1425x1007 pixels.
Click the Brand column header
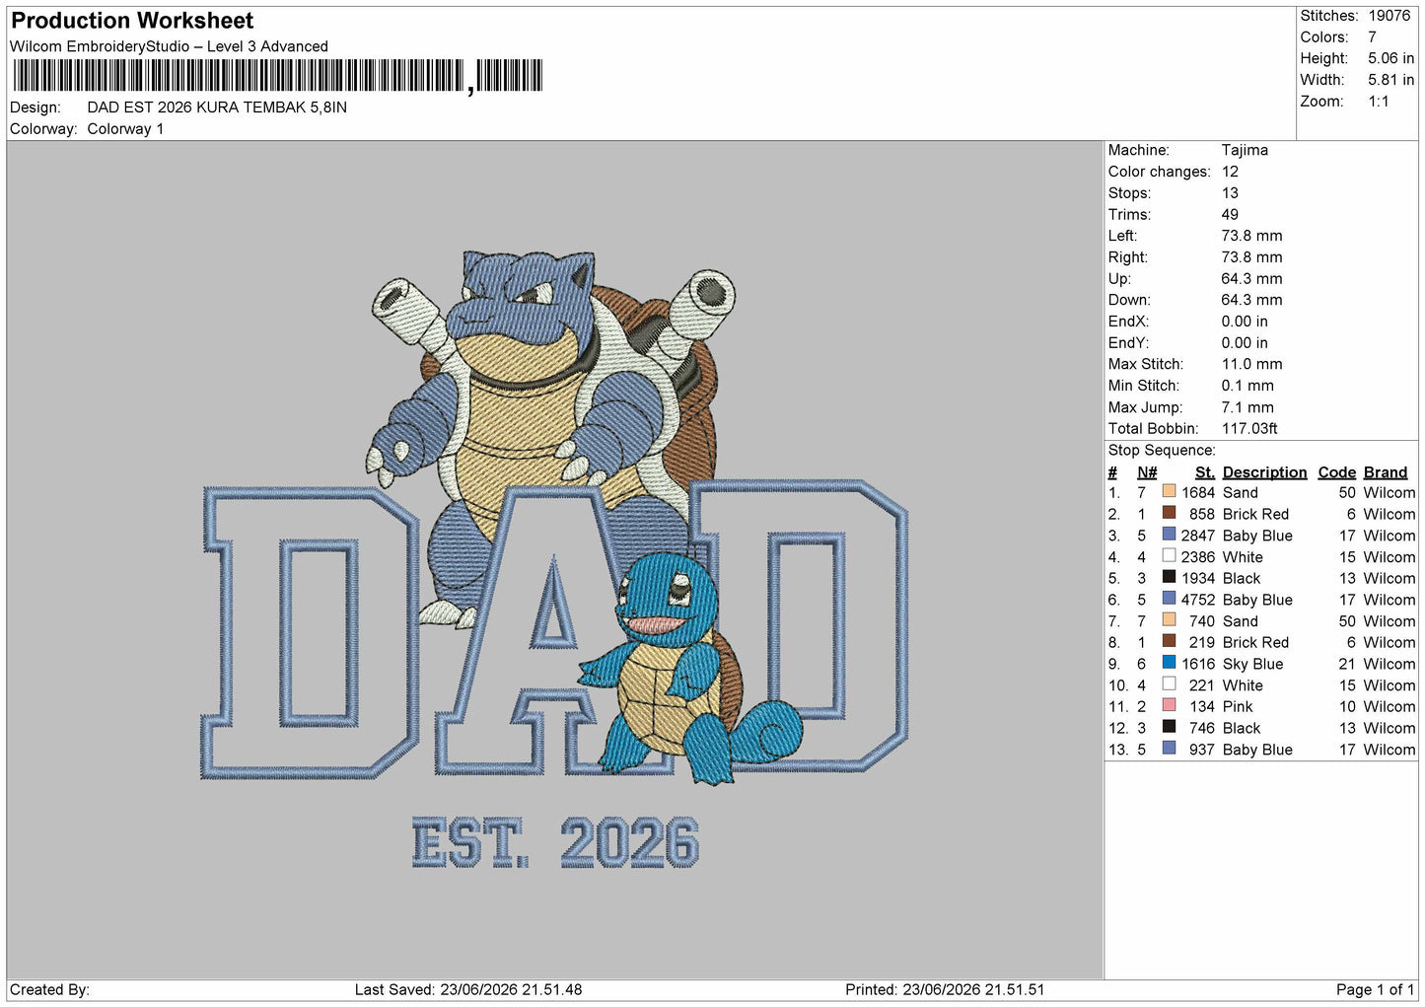pyautogui.click(x=1386, y=472)
